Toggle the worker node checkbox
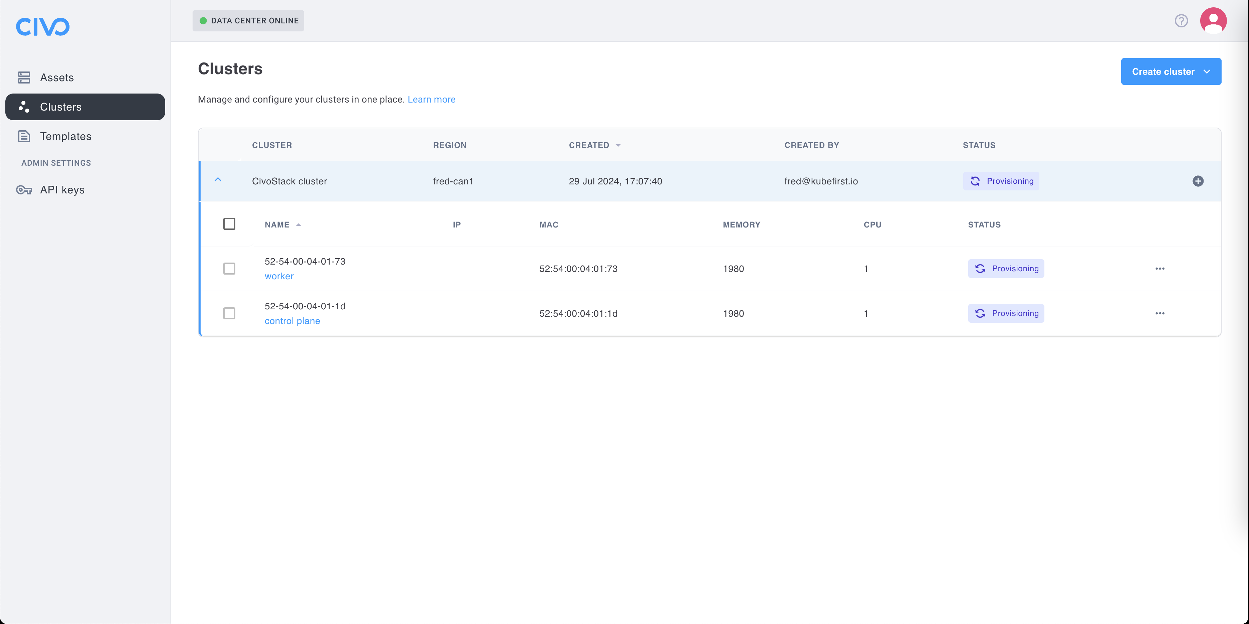This screenshot has height=624, width=1249. [229, 268]
